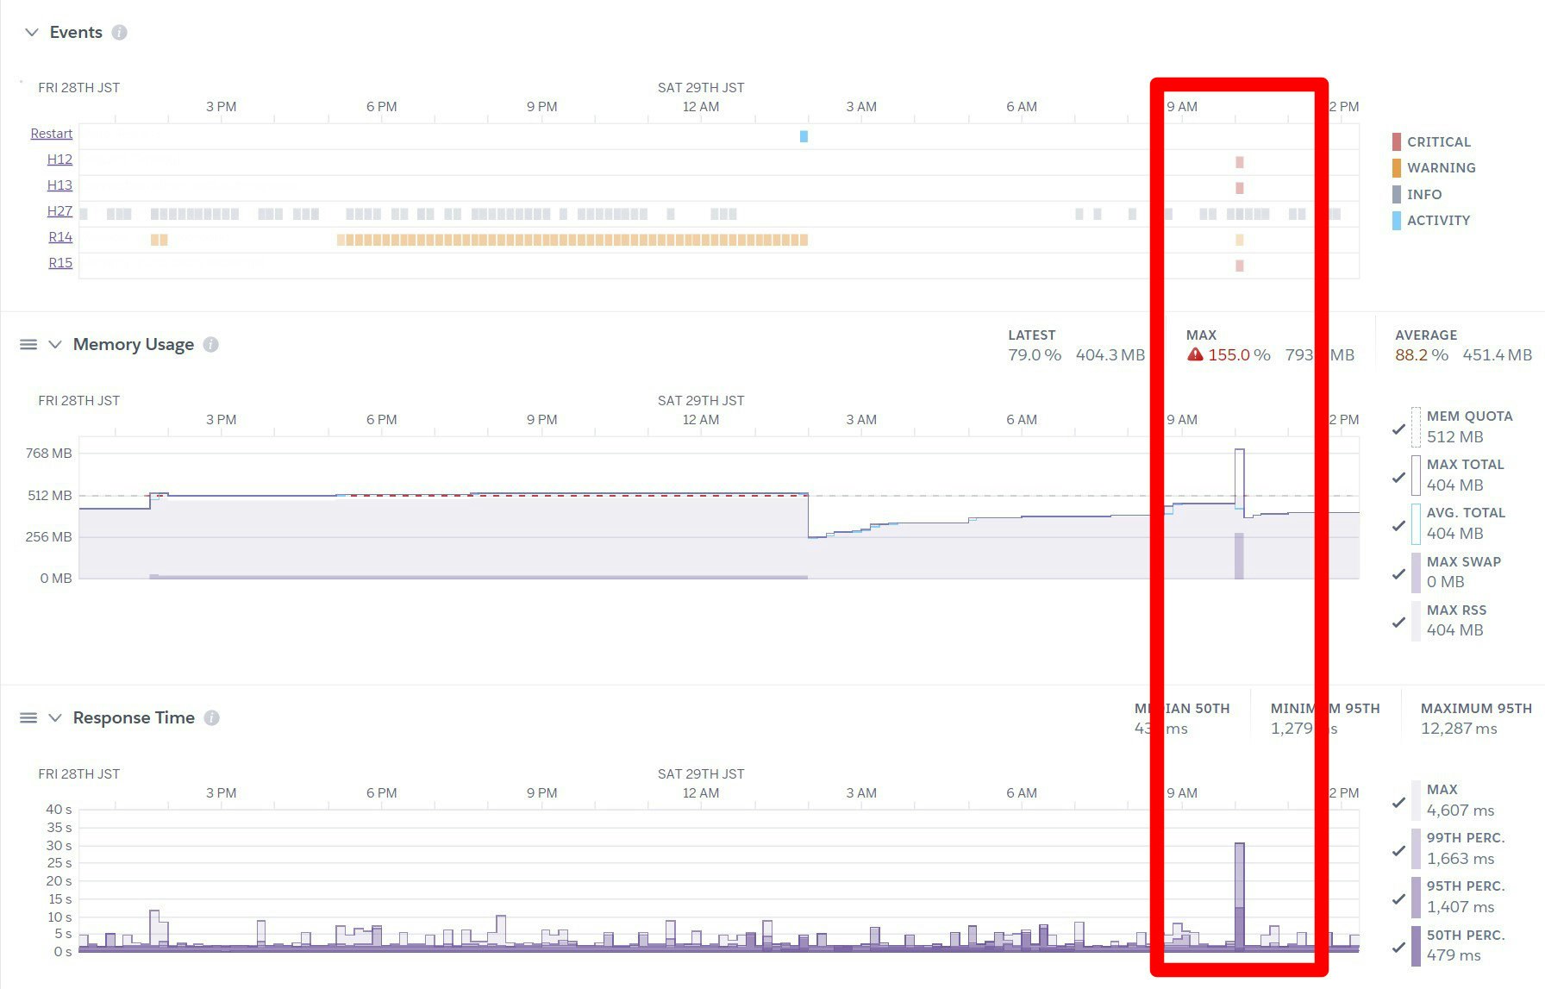The height and width of the screenshot is (989, 1545).
Task: Open the H12 error code link
Action: coord(60,160)
